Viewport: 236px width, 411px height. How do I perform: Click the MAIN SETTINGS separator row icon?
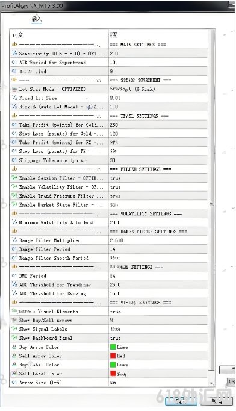pyautogui.click(x=14, y=45)
